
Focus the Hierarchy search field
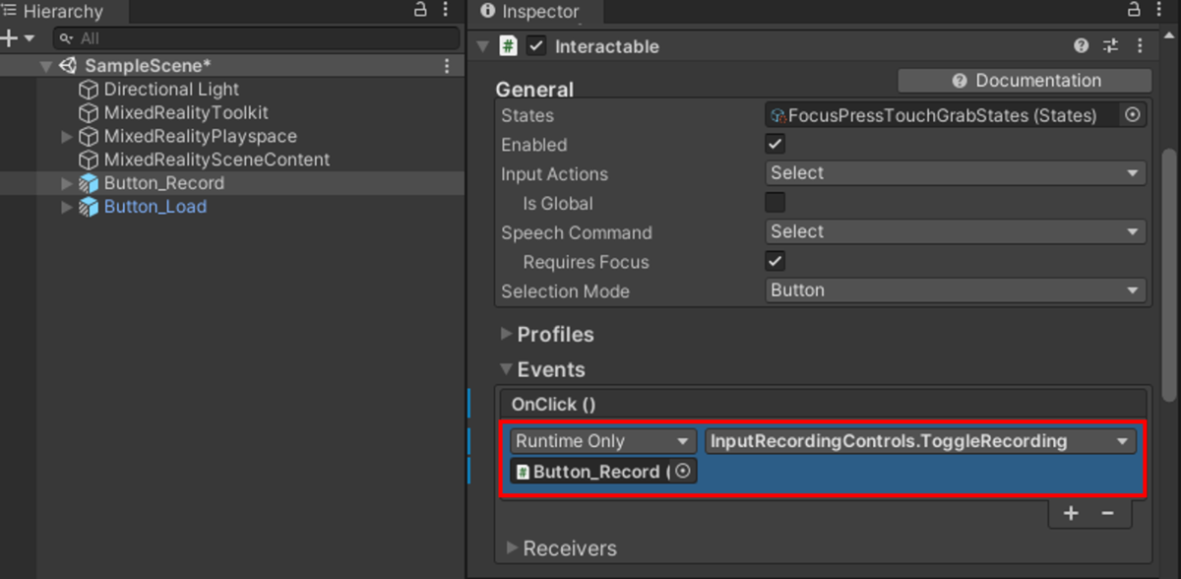256,38
